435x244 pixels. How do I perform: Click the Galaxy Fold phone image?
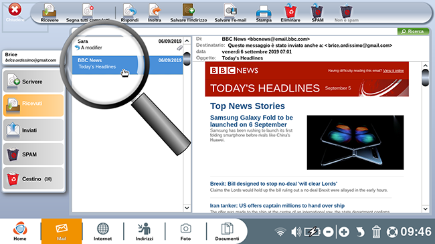tap(355, 142)
